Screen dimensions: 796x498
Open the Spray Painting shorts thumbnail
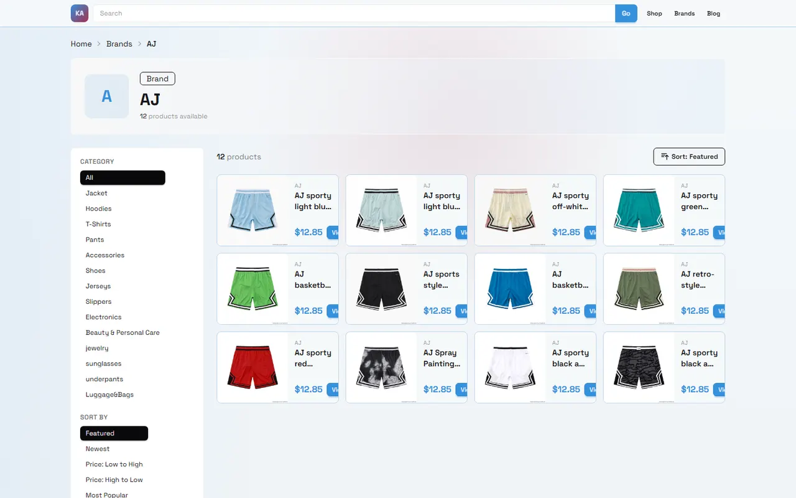[x=381, y=367]
